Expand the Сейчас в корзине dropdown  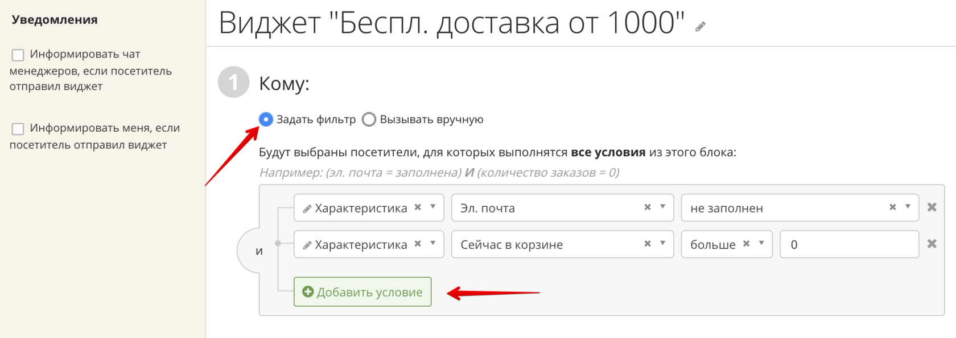pos(663,243)
